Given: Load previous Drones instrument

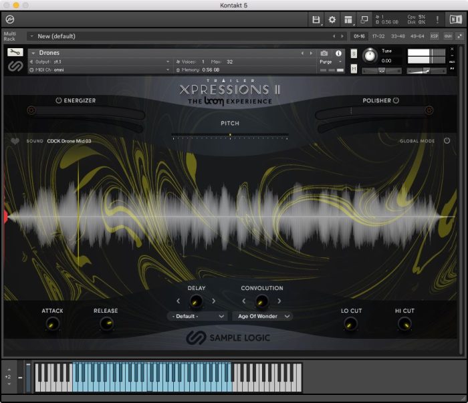Looking at the screenshot, I should tap(302, 53).
